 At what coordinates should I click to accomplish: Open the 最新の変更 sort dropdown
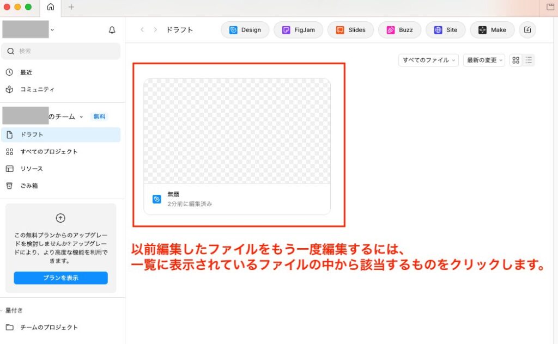tap(484, 60)
